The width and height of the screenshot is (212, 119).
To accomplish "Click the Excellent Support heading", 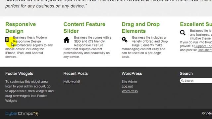I will (x=196, y=24).
